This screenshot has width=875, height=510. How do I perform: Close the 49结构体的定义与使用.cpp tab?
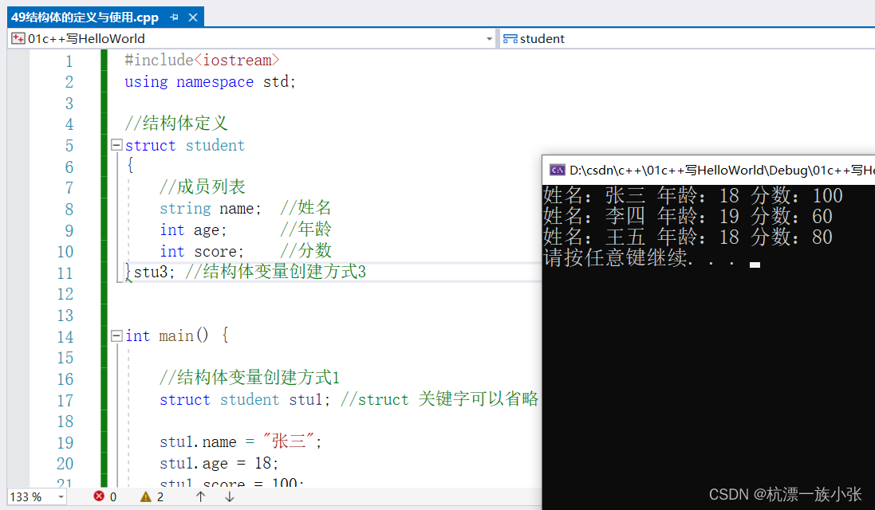coord(193,18)
